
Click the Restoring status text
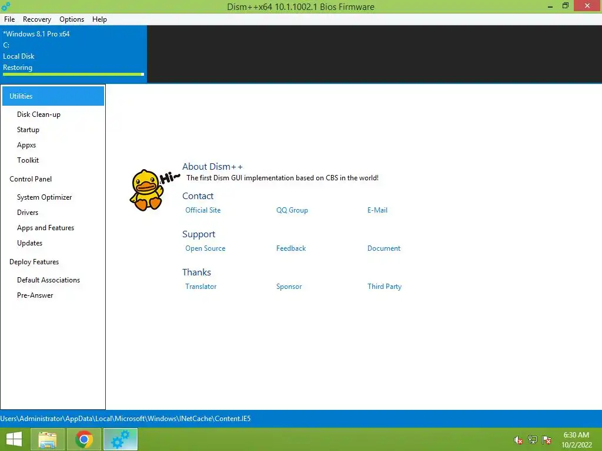[18, 68]
